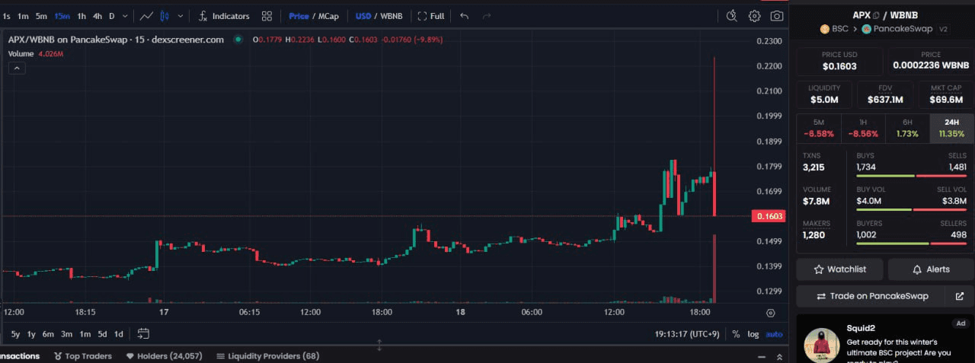975x363 pixels.
Task: Collapse the indicator legend arrow
Action: click(17, 68)
